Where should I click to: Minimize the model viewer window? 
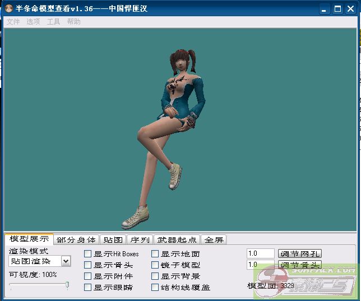[x=325, y=9]
